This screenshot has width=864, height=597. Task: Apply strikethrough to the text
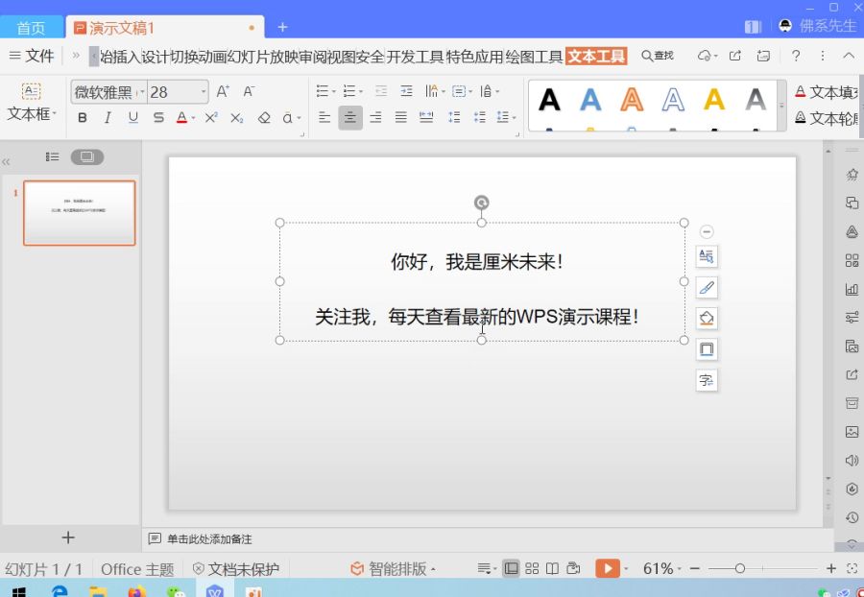click(157, 118)
